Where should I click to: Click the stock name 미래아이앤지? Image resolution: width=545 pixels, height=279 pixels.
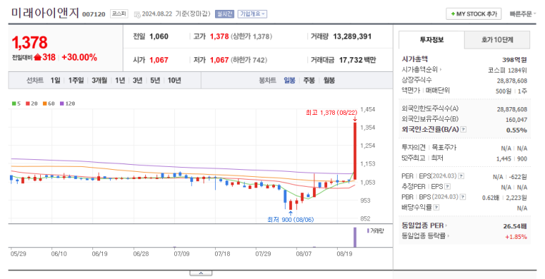coord(45,13)
